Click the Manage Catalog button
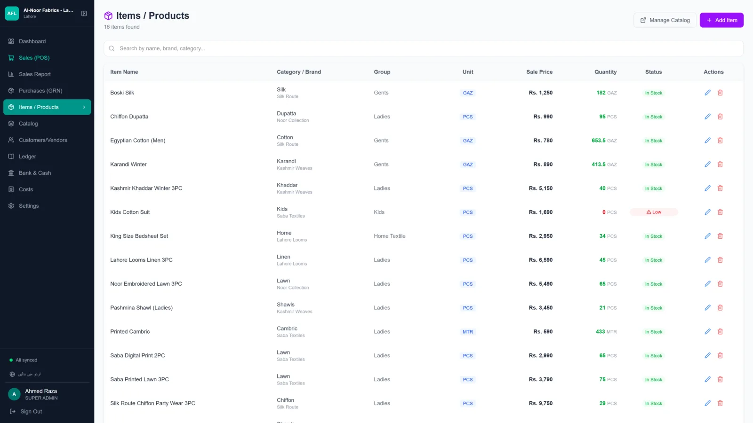 pyautogui.click(x=665, y=20)
